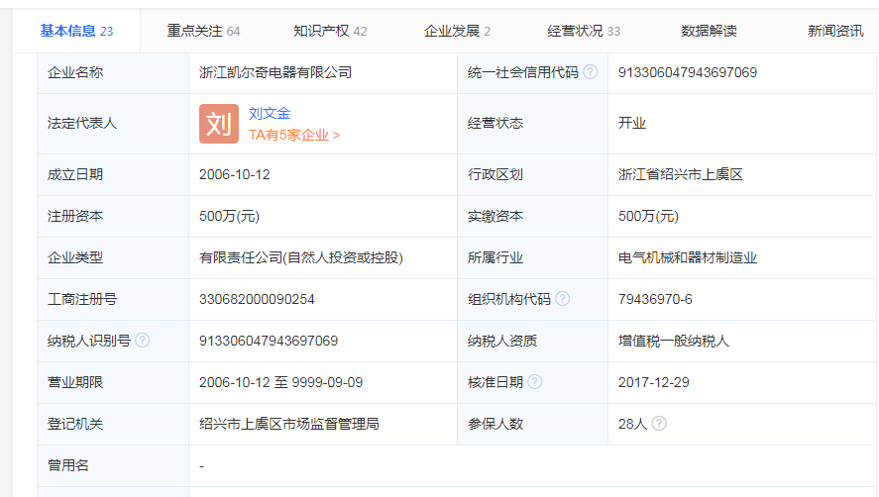The height and width of the screenshot is (497, 879).
Task: Switch to the 新闻资讯 tab
Action: pos(835,31)
